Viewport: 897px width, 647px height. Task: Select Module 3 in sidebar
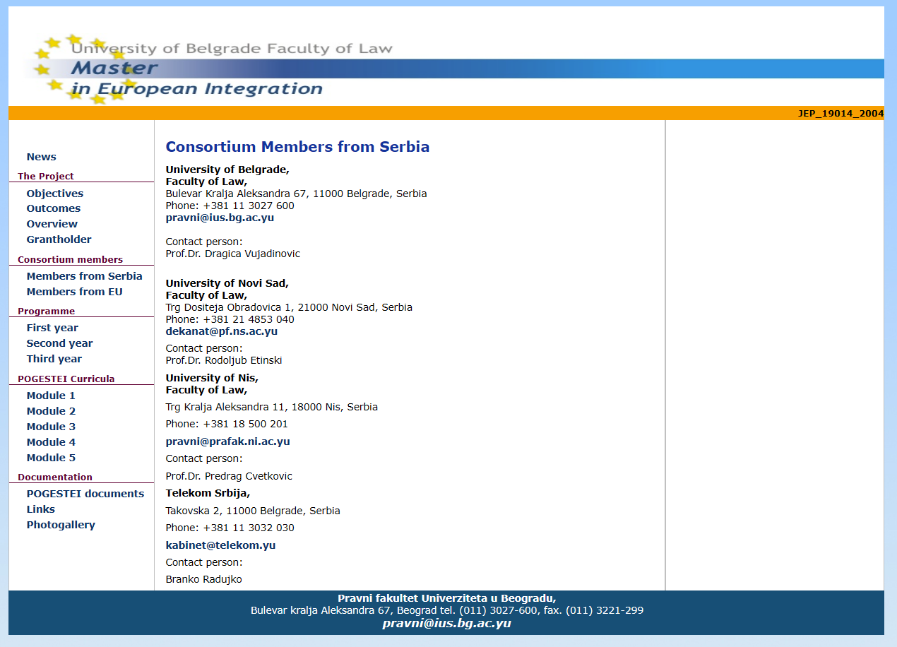click(x=51, y=427)
